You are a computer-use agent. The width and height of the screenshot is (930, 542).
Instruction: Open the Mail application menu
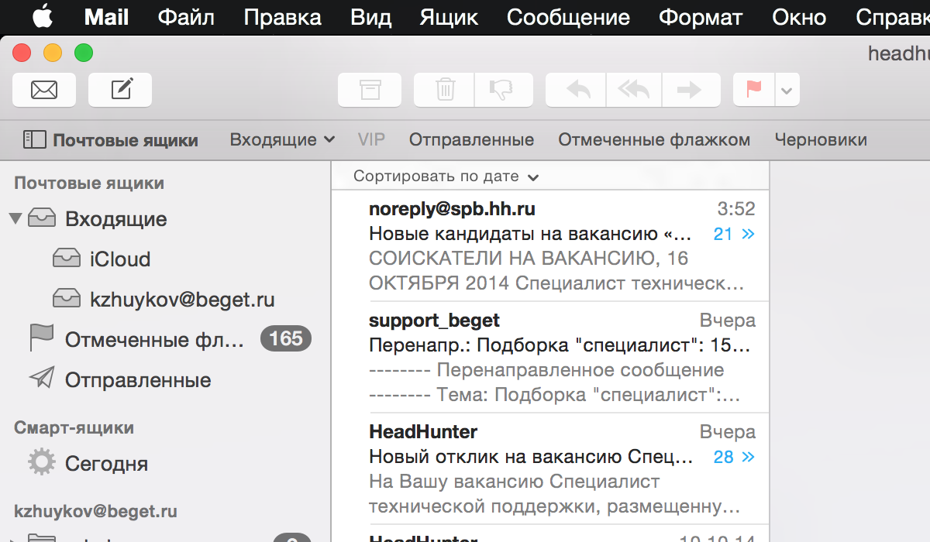[x=106, y=17]
